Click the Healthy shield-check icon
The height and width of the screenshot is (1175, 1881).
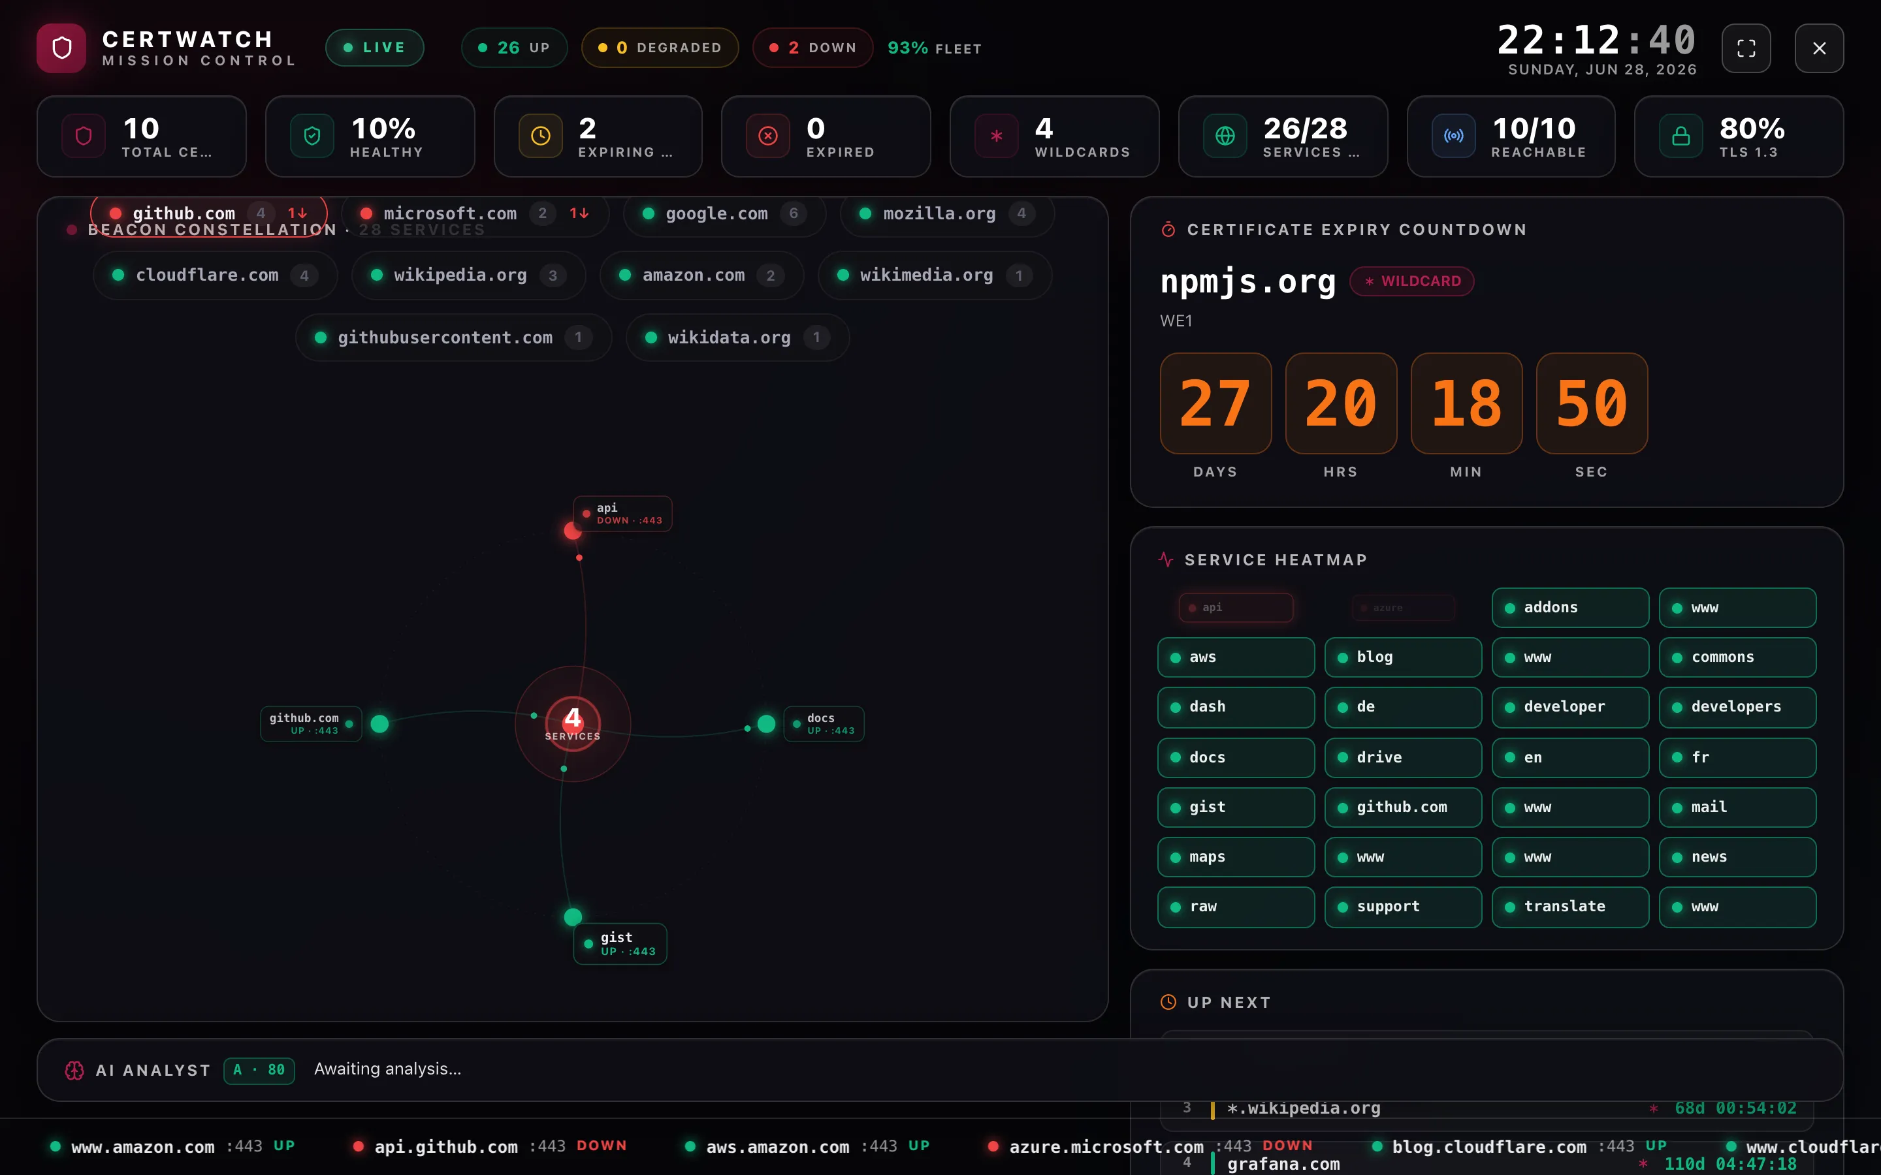tap(312, 136)
